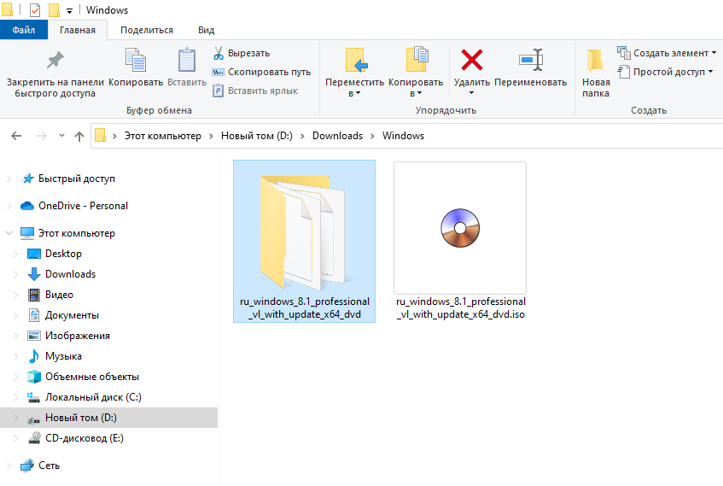Open Desktop in navigation pane
The width and height of the screenshot is (723, 486).
point(63,254)
